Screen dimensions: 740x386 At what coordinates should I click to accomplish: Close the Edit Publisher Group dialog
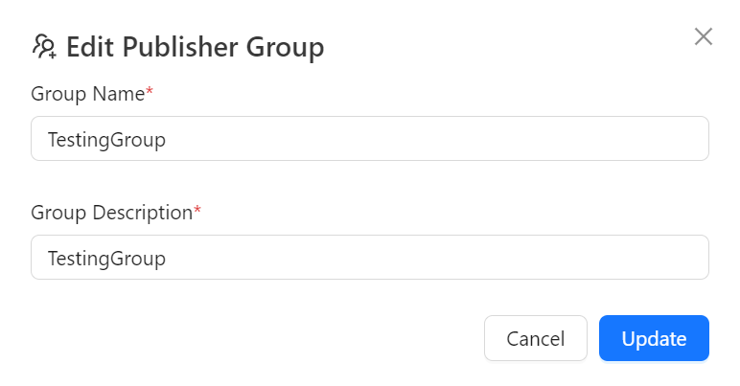(703, 37)
